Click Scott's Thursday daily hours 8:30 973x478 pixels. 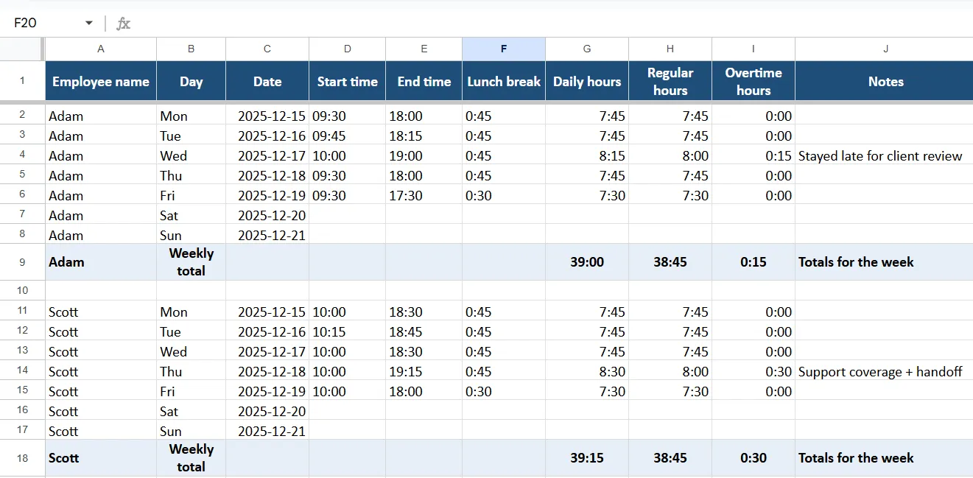pos(587,371)
